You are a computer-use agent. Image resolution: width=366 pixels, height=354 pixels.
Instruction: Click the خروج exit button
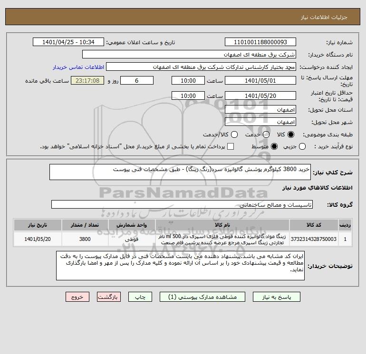coord(77,297)
